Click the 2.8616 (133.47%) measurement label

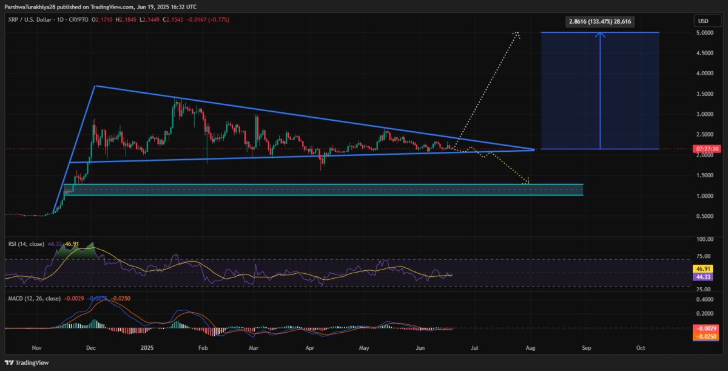(x=601, y=21)
